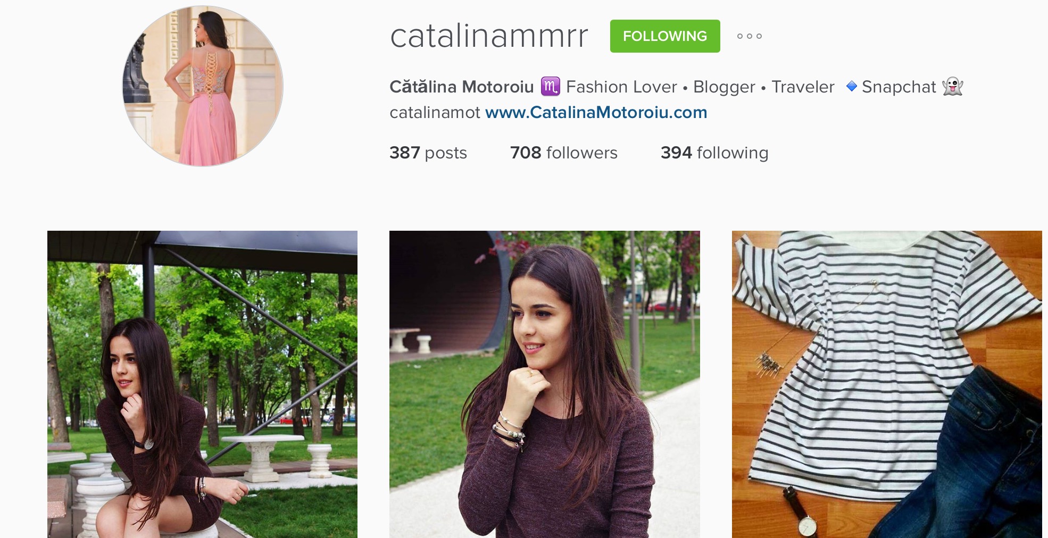Click the circular profile picture
The width and height of the screenshot is (1048, 538).
[203, 86]
